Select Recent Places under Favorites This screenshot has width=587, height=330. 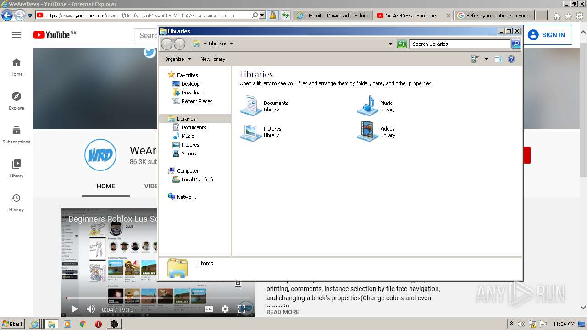193,101
